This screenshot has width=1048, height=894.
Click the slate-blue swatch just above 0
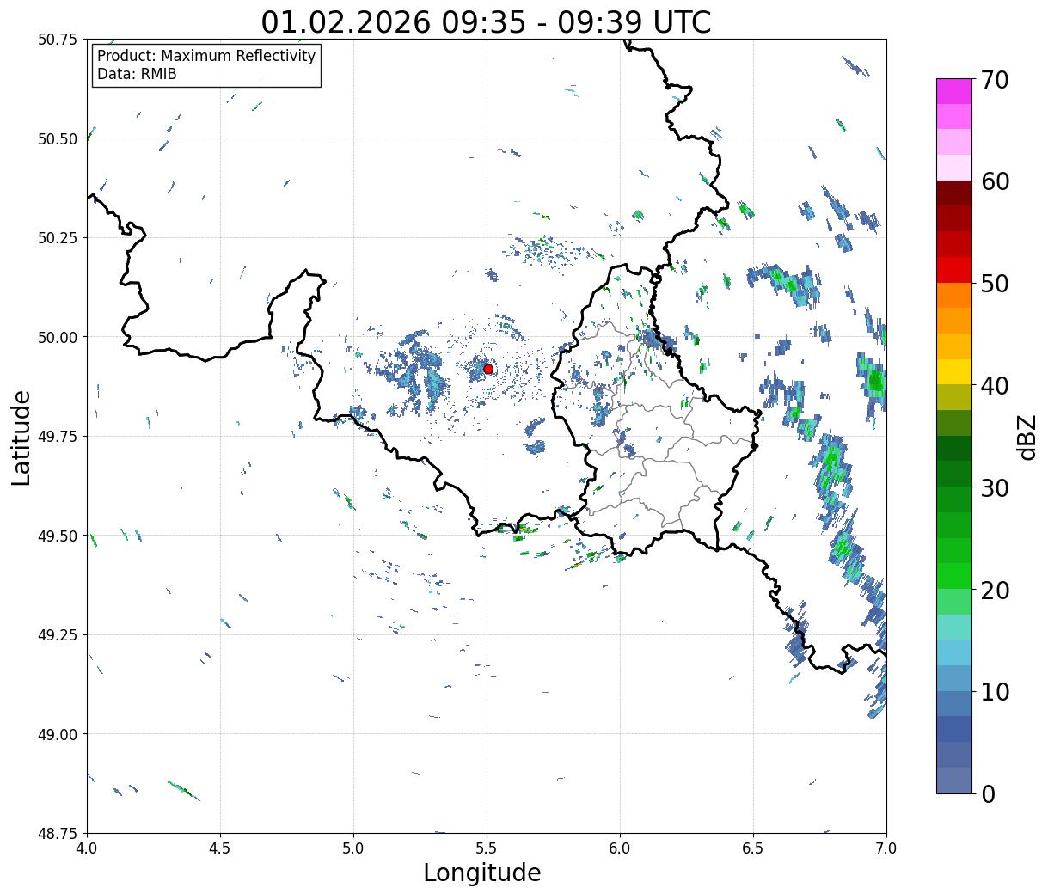(954, 781)
